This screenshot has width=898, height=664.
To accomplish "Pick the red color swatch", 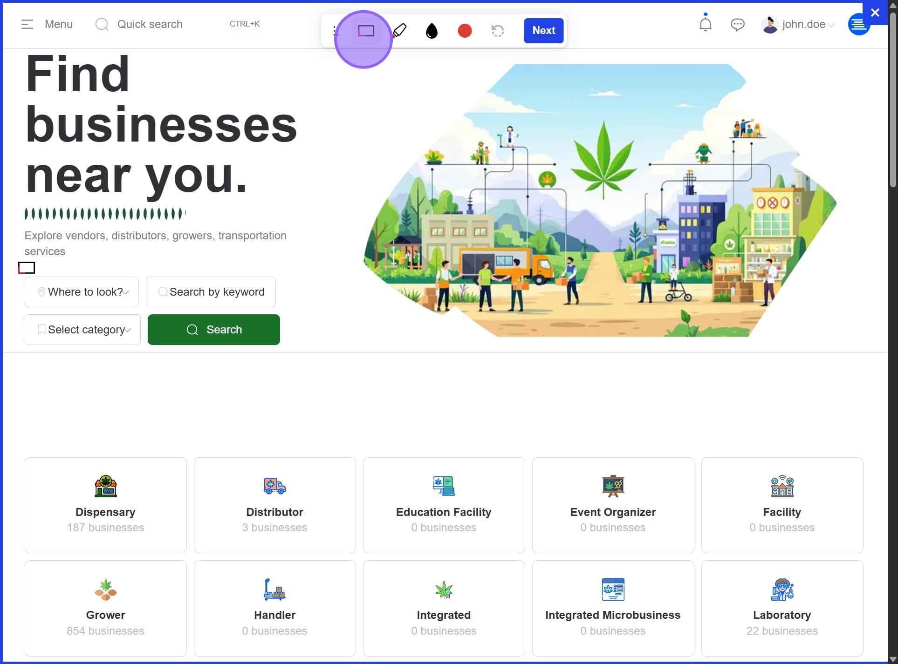I will click(465, 31).
